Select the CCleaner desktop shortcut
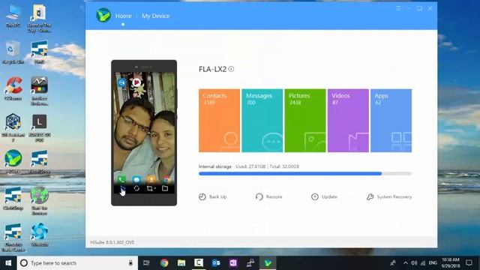The image size is (480, 270). [x=13, y=88]
